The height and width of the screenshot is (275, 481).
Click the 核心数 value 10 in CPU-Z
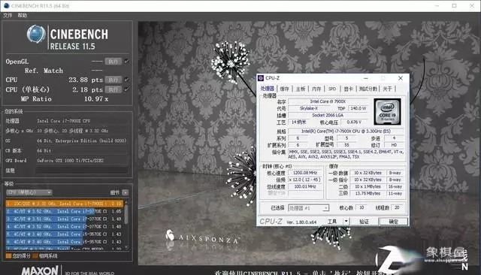click(362, 208)
